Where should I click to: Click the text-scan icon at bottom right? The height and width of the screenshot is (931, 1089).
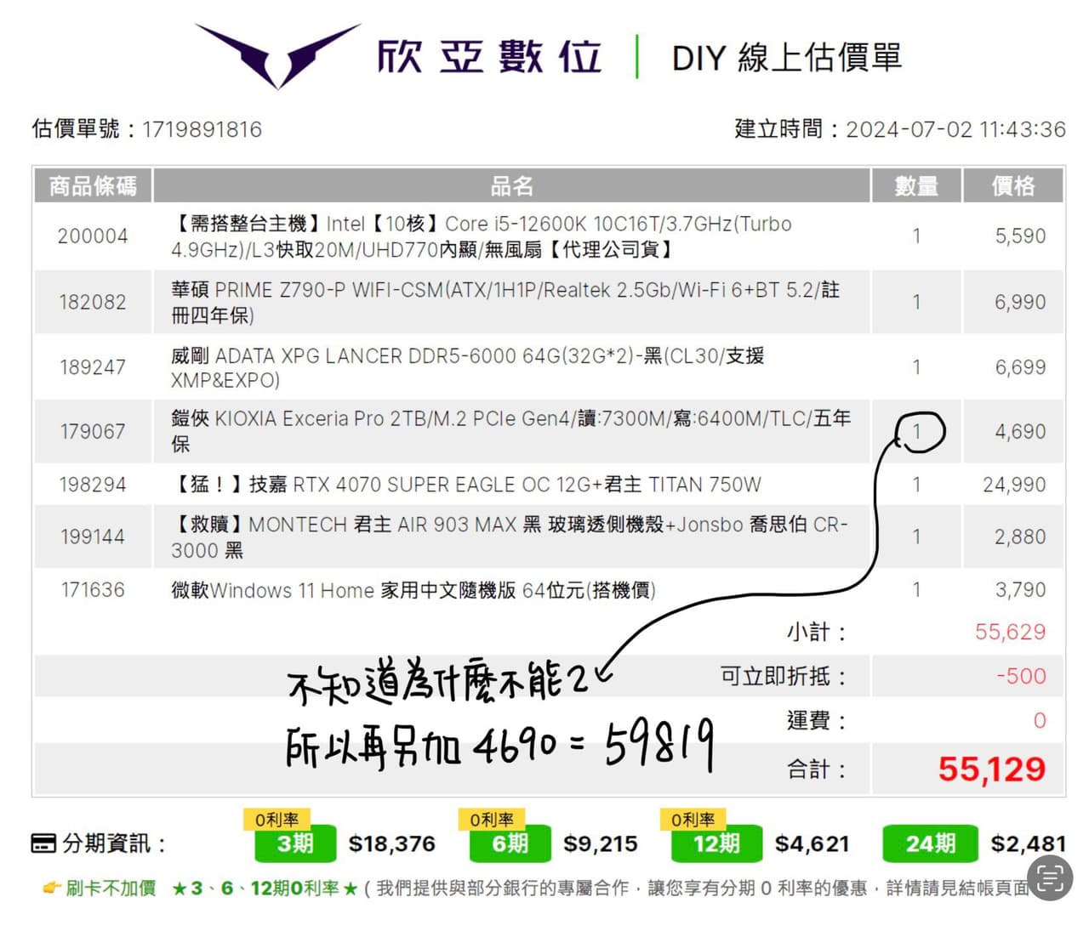click(x=1049, y=877)
